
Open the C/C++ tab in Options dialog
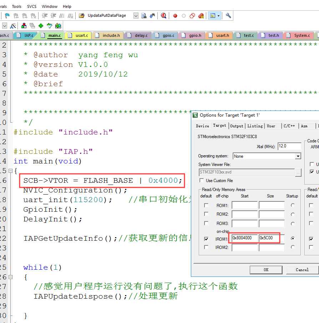[x=289, y=126]
